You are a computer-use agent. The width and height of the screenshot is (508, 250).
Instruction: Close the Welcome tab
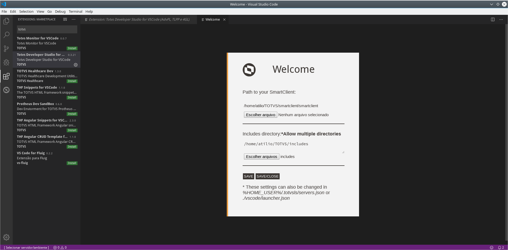(224, 20)
